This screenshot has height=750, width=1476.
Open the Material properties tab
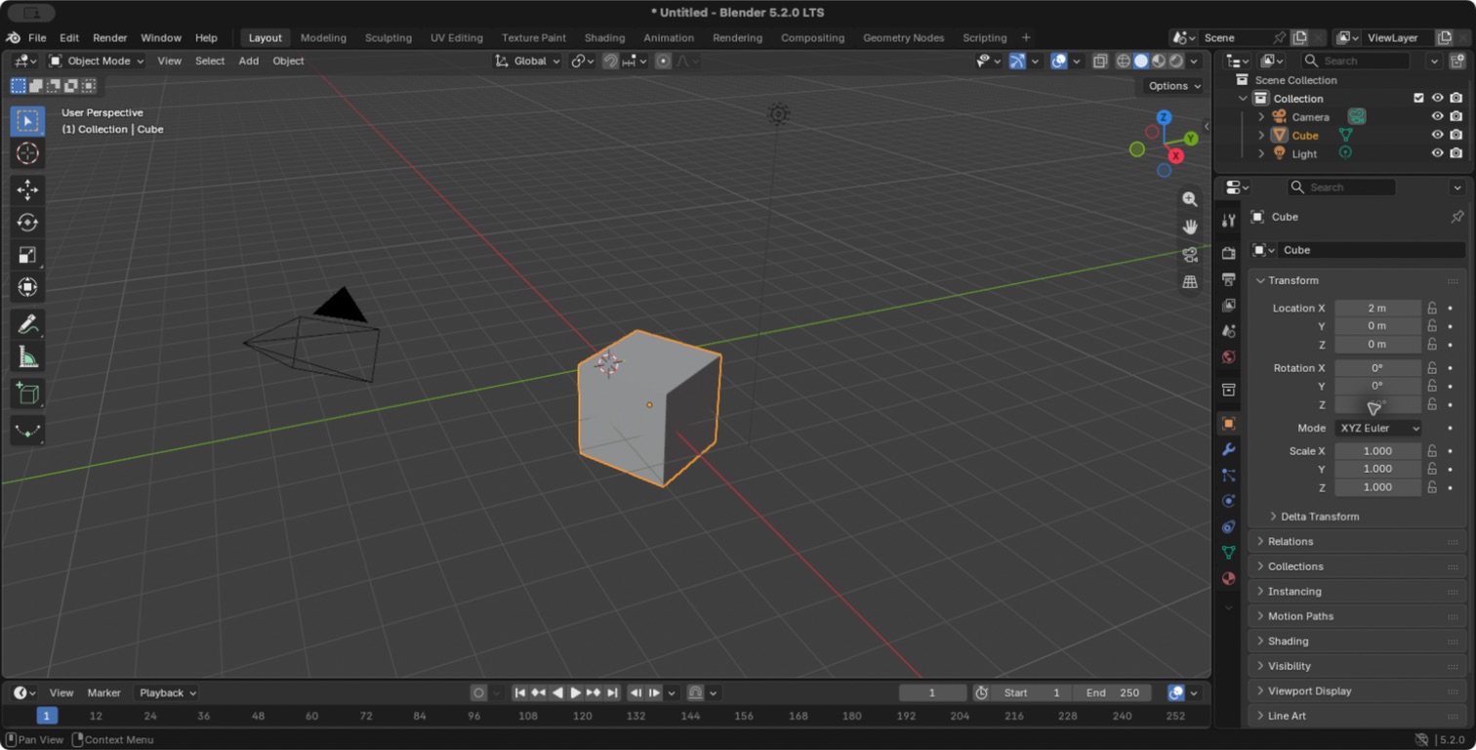(1229, 578)
